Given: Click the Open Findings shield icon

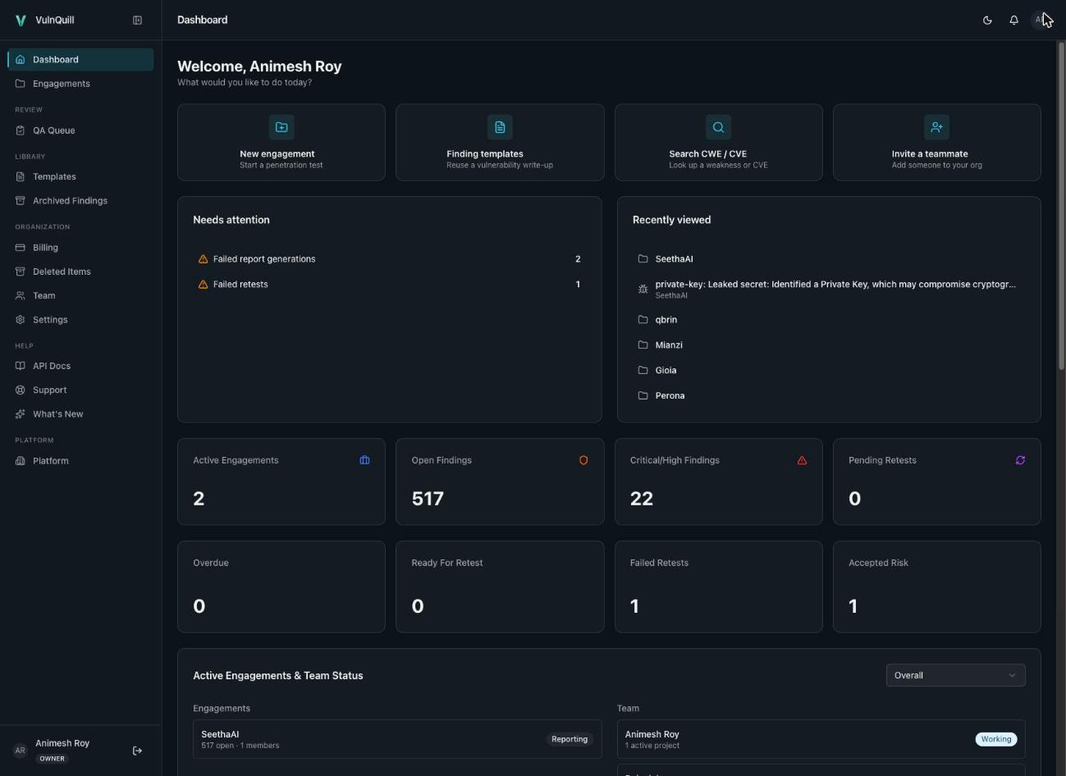Looking at the screenshot, I should tap(583, 460).
